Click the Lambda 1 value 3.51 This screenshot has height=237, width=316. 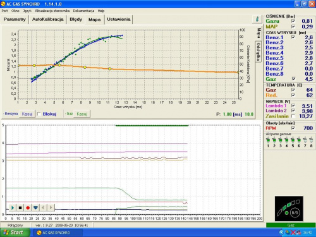click(x=307, y=106)
